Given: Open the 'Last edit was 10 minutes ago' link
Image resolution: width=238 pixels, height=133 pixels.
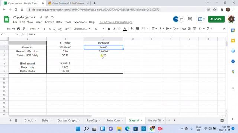Looking at the screenshot, I should (x=115, y=22).
